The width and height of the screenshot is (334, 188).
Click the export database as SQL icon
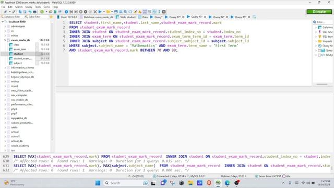click(x=55, y=11)
